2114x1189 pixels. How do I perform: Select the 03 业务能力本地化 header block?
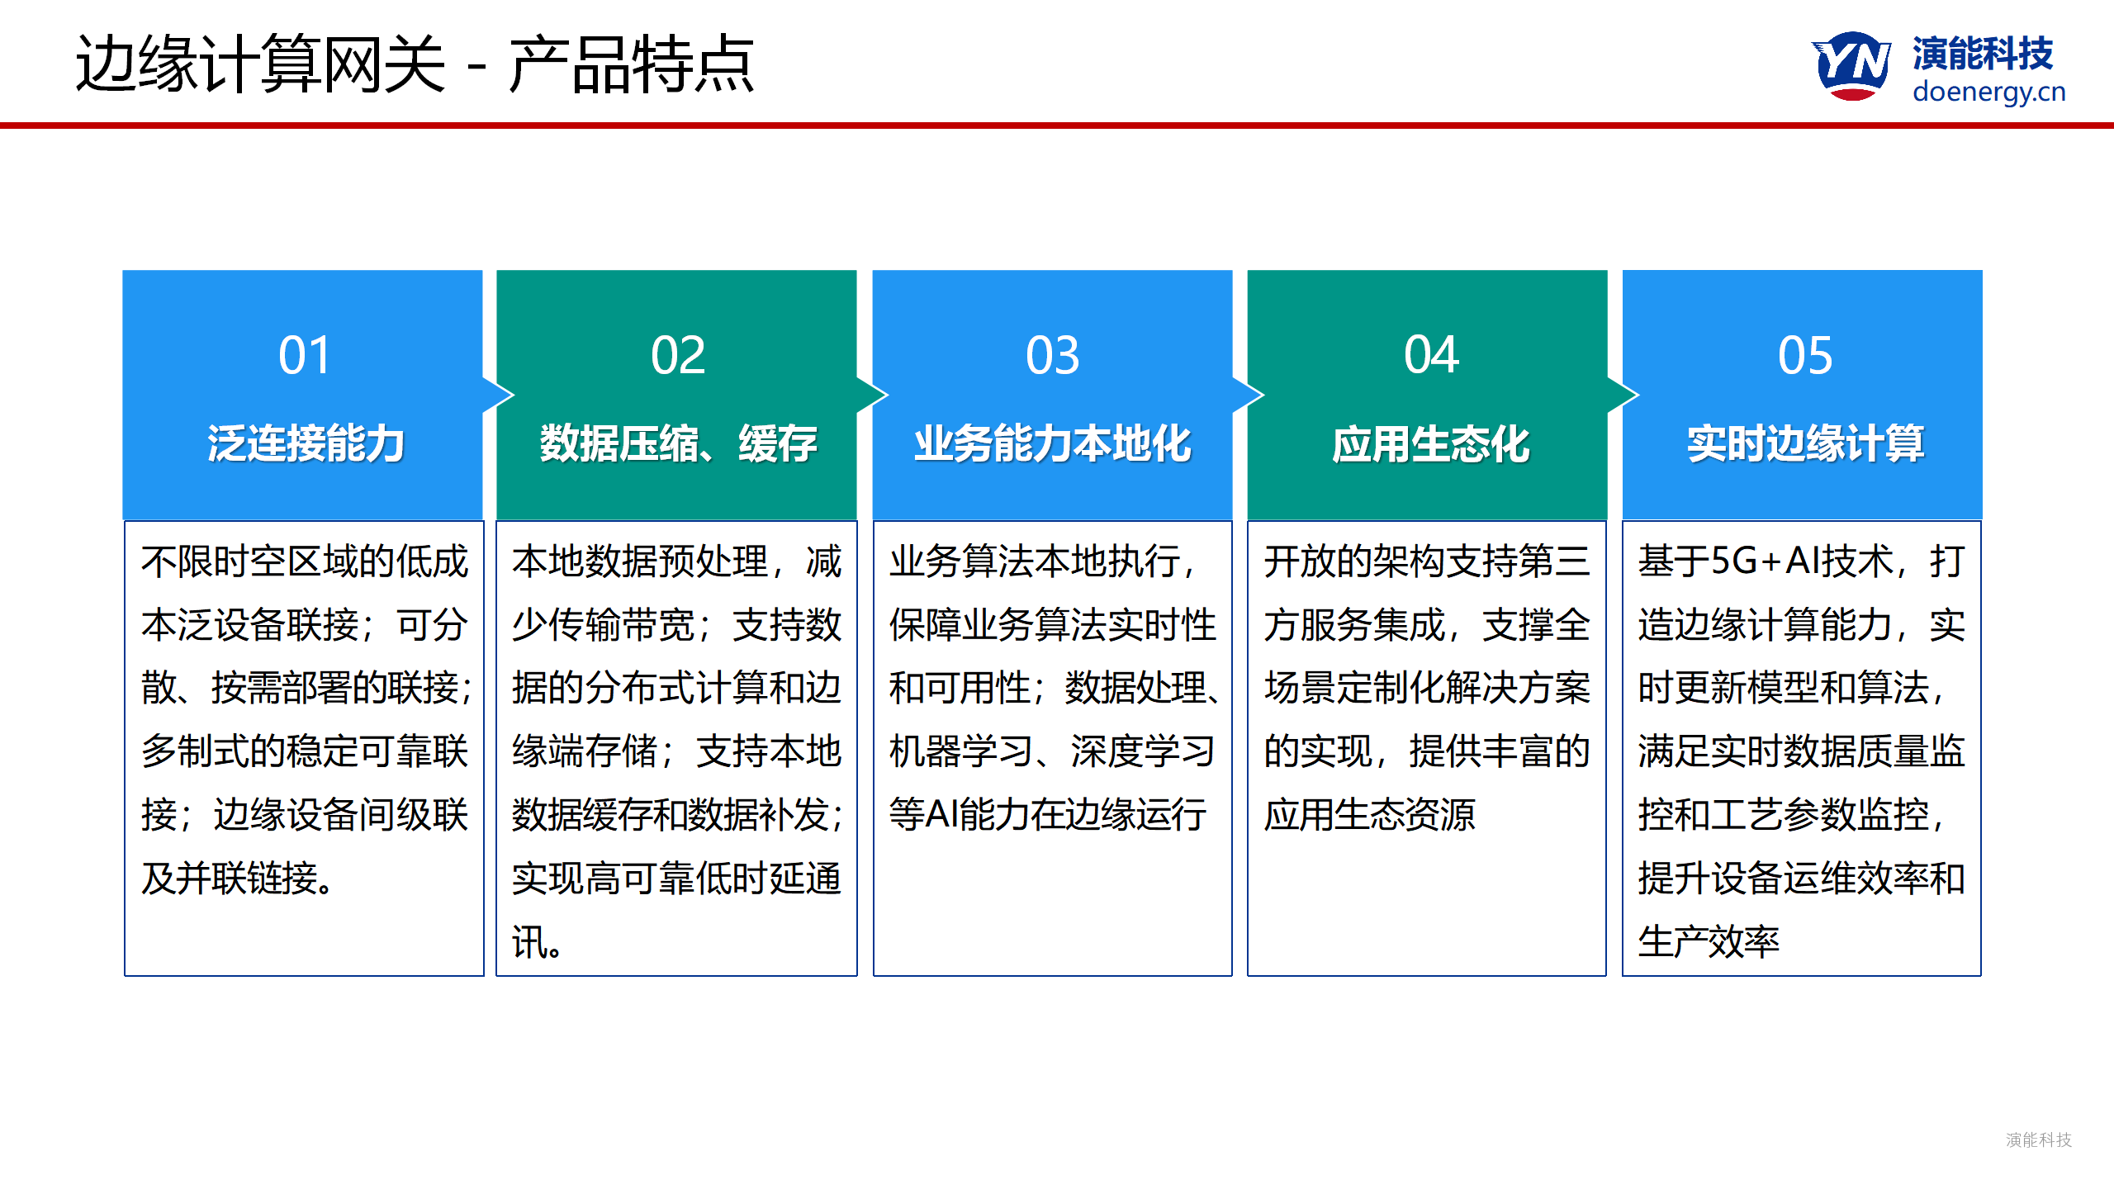tap(1052, 395)
